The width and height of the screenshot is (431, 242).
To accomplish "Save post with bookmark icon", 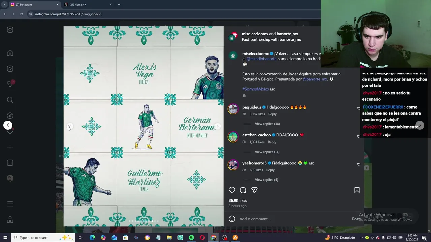I will click(x=357, y=190).
